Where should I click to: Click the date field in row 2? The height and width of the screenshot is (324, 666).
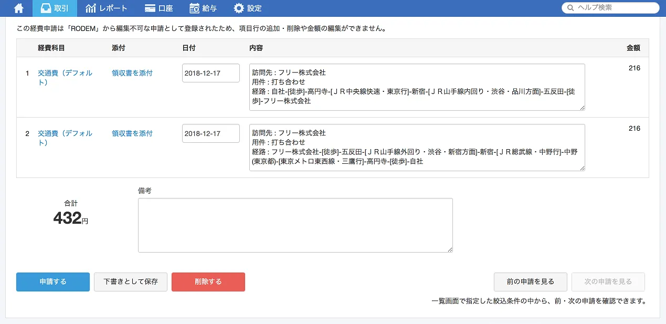210,134
